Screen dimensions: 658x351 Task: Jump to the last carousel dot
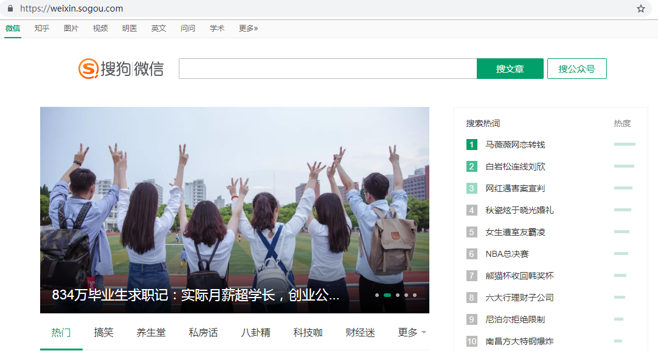[x=415, y=295]
